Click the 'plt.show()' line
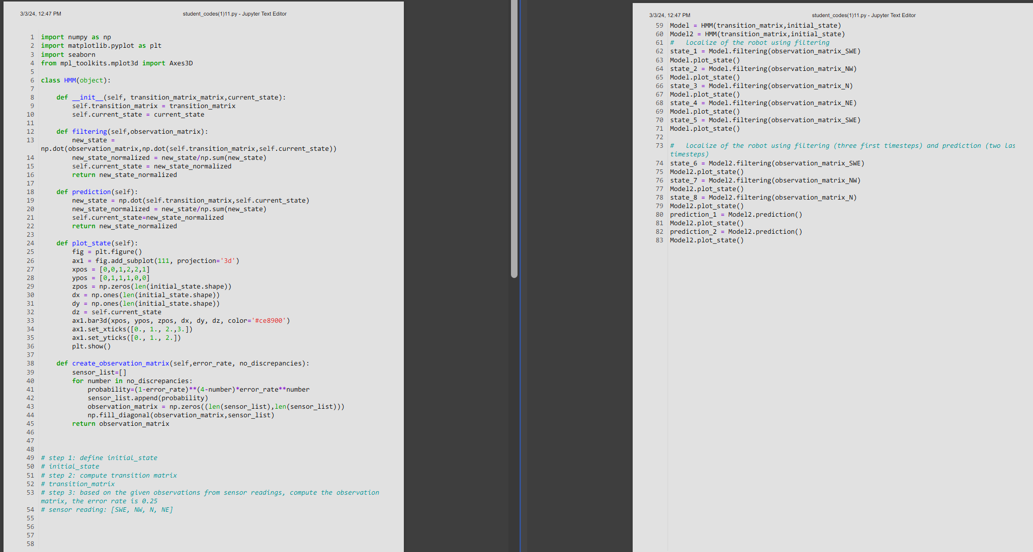The image size is (1033, 552). (91, 346)
